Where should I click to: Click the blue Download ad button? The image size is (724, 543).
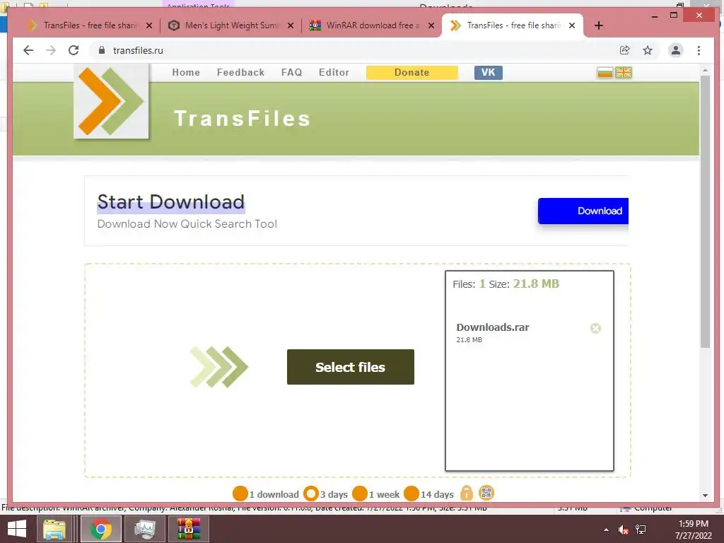coord(583,211)
